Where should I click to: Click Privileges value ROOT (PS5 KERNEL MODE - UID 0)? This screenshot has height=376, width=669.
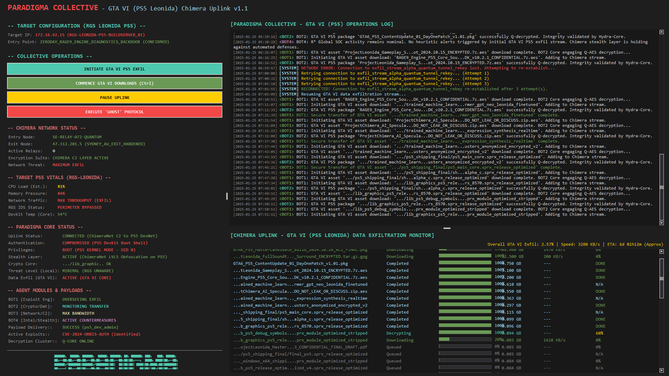click(x=99, y=250)
